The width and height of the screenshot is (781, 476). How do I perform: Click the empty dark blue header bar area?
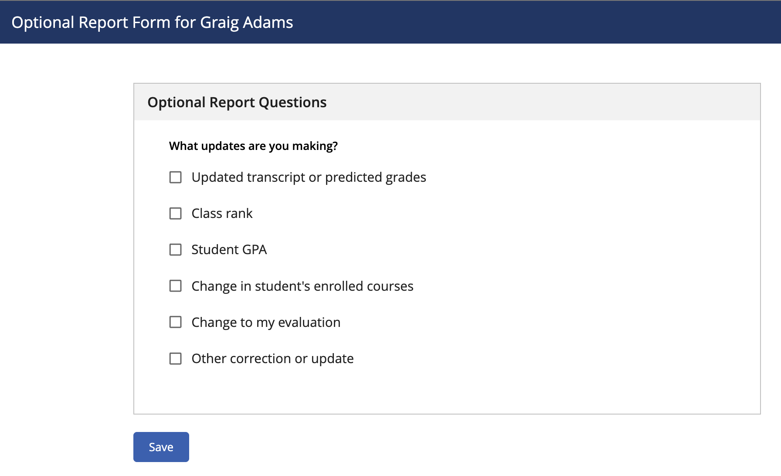click(x=536, y=23)
